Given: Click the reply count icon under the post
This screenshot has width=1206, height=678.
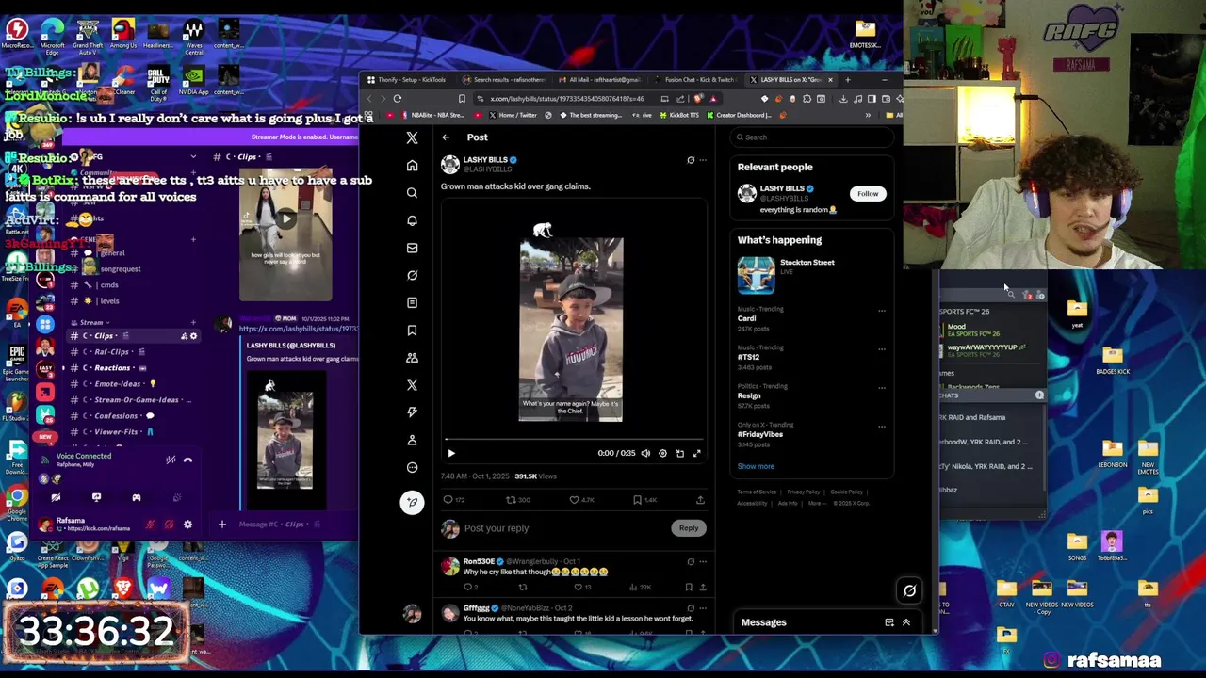Looking at the screenshot, I should pyautogui.click(x=448, y=500).
